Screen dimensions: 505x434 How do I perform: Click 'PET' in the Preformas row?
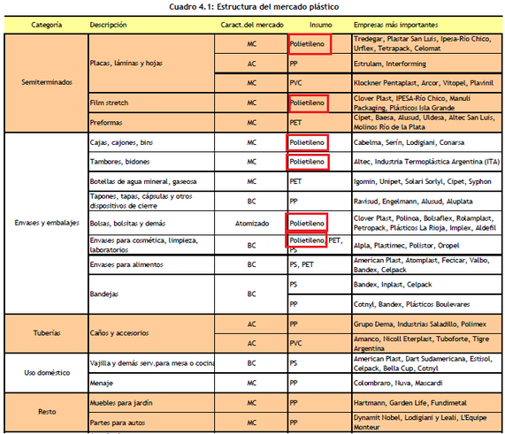tap(295, 123)
